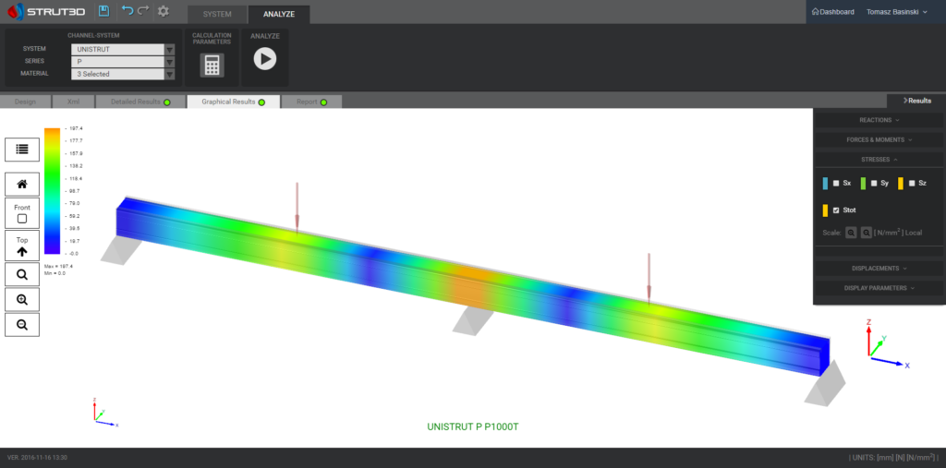Switch to Front view
946x468 pixels.
[x=22, y=213]
